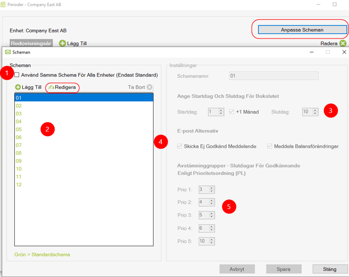Click the Redigera label in Scheman toolbar
The image size is (349, 277).
click(x=65, y=87)
